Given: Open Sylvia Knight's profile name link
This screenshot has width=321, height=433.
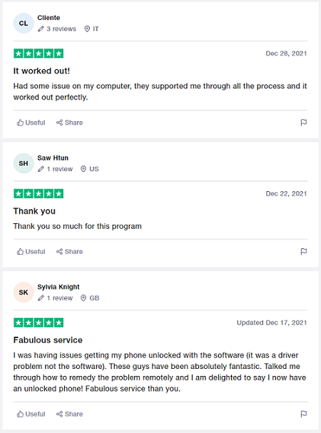Looking at the screenshot, I should [58, 287].
